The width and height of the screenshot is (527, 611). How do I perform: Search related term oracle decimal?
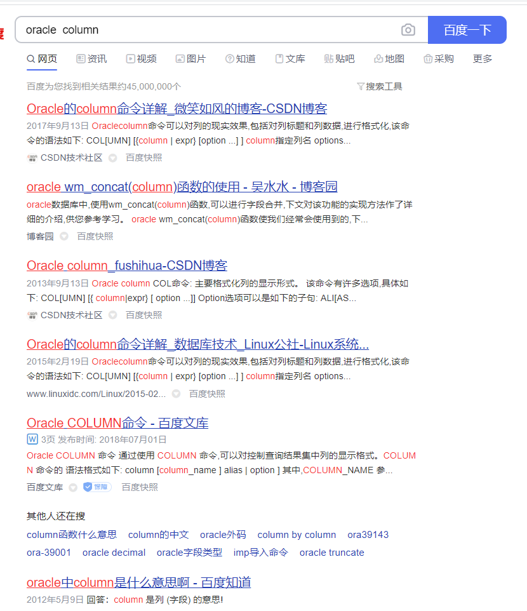coord(114,553)
